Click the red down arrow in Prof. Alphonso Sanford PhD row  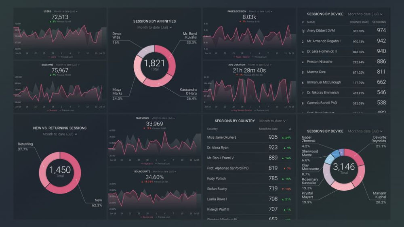point(283,168)
